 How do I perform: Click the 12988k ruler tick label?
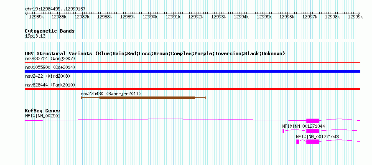[x=105, y=17]
